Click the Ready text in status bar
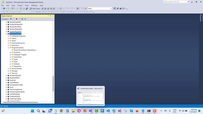This screenshot has width=203, height=114. (6, 106)
